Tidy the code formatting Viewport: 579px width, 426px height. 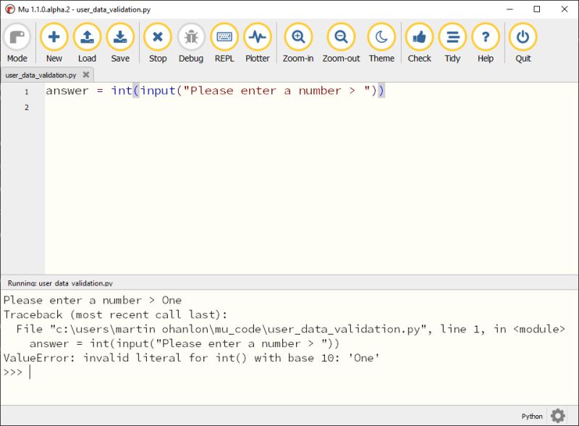(x=452, y=40)
